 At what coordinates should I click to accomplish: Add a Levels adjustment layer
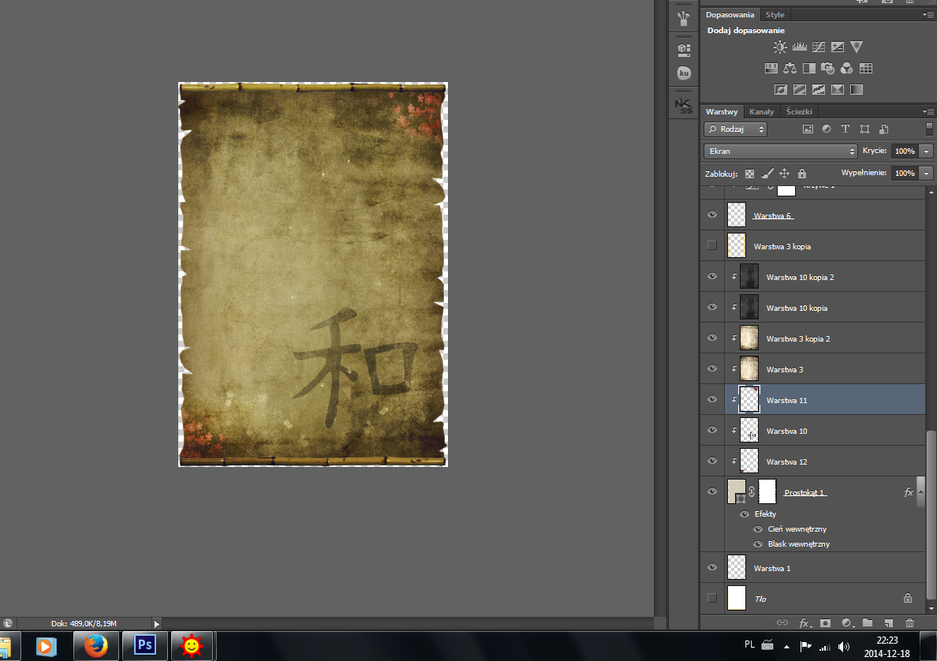pos(800,47)
